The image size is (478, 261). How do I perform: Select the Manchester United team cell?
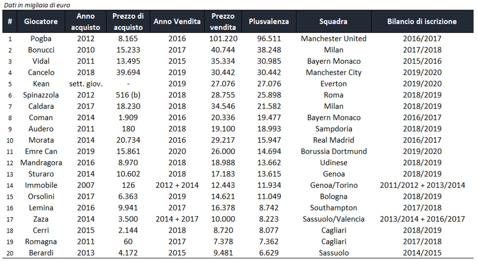click(334, 39)
